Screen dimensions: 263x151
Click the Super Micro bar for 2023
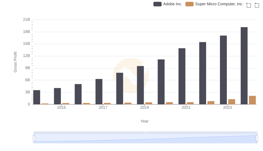point(232,102)
